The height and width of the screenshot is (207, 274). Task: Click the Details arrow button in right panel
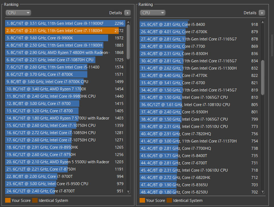pyautogui.click(x=262, y=13)
